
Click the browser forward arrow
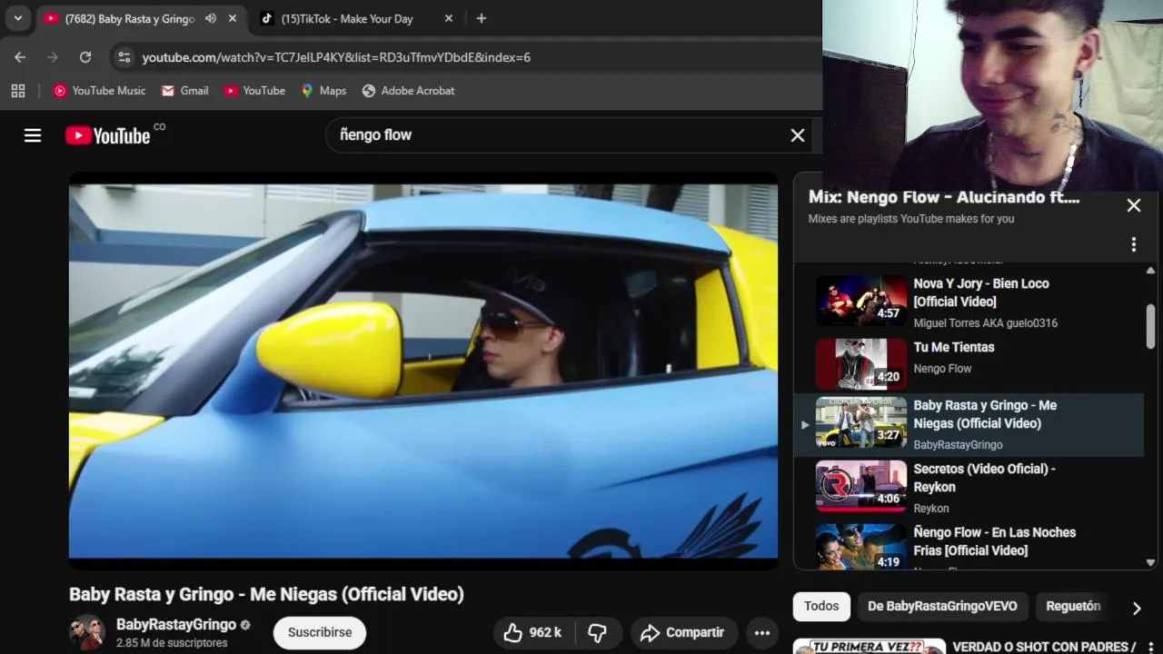(53, 57)
